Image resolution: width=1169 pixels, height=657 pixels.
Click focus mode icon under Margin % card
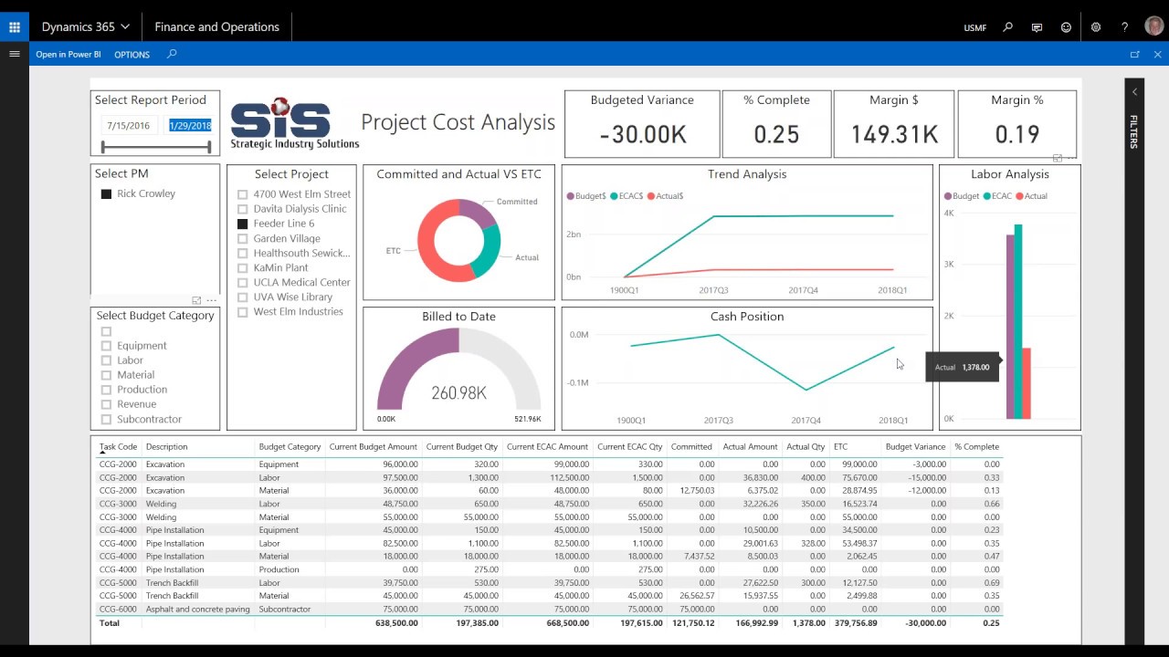[1058, 158]
